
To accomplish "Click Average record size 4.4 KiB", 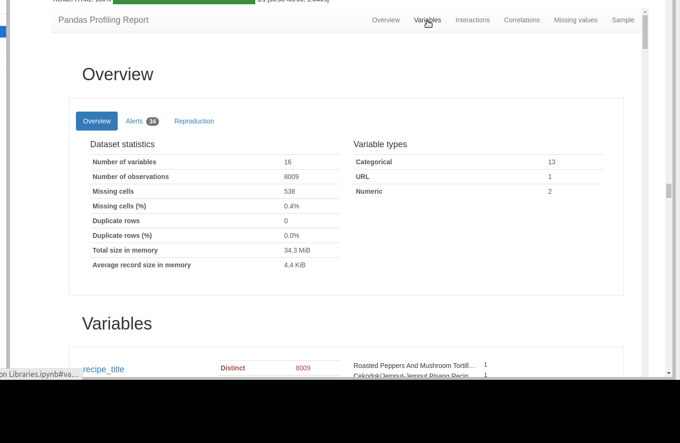I will click(295, 265).
